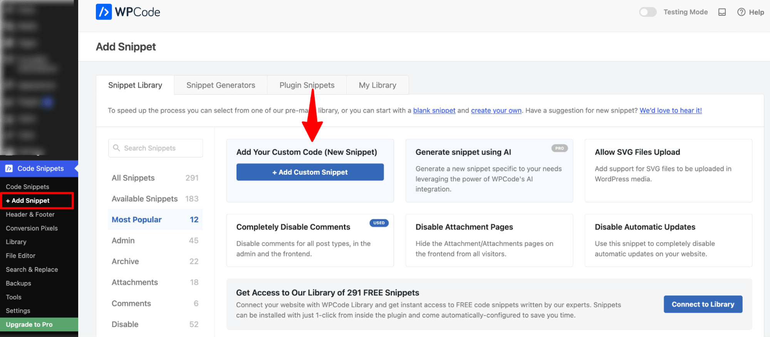The height and width of the screenshot is (337, 770).
Task: Select Available Snippets category
Action: click(155, 199)
